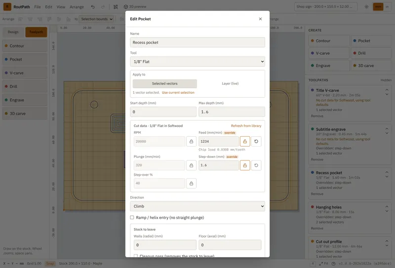
Task: Select V-carve in the left sidebar
Action: click(x=25, y=73)
